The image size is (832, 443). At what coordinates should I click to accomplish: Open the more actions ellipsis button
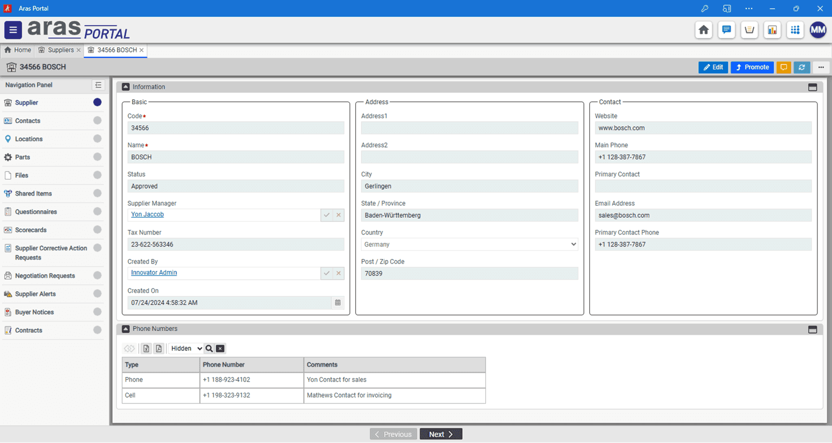click(821, 67)
